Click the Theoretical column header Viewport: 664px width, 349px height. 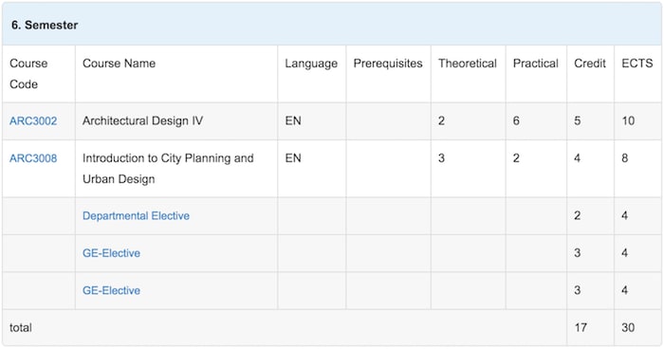point(468,64)
